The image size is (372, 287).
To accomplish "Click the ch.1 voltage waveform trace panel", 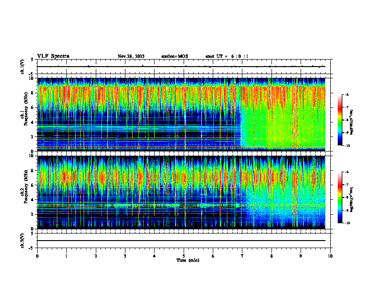I will click(184, 67).
